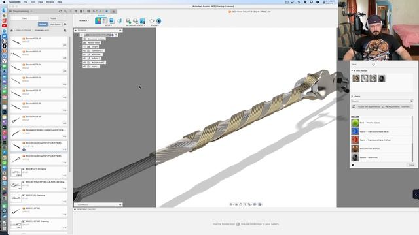Open the IN-CANVAS RENDER dropdown

136,25
